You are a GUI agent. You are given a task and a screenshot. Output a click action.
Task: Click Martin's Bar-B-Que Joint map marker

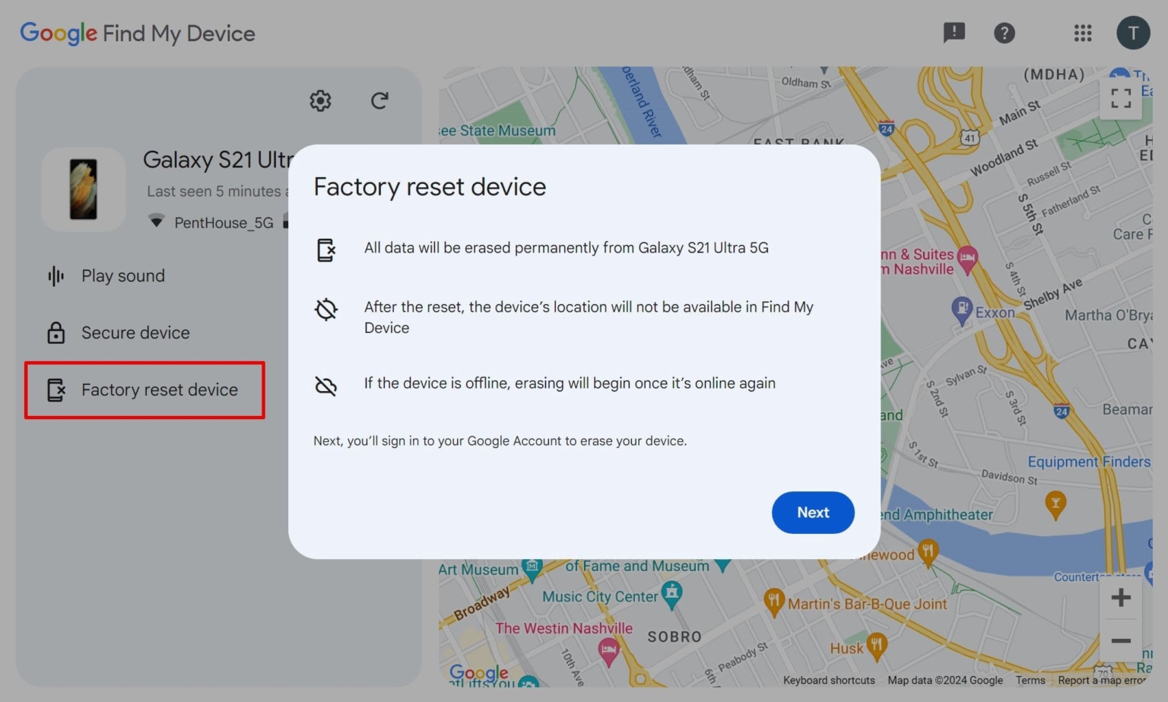(x=773, y=601)
